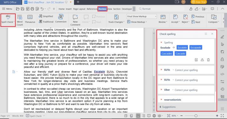The width and height of the screenshot is (227, 119).
Task: Open the Developer tab
Action: point(127,9)
